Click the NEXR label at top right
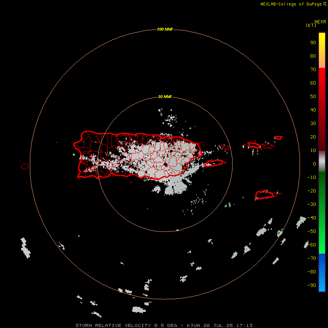This screenshot has width=328, height=328. [320, 22]
